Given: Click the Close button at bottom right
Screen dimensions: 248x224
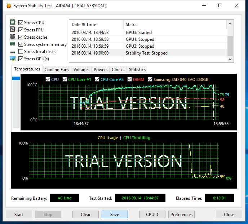Looking at the screenshot, I should coord(229,215).
